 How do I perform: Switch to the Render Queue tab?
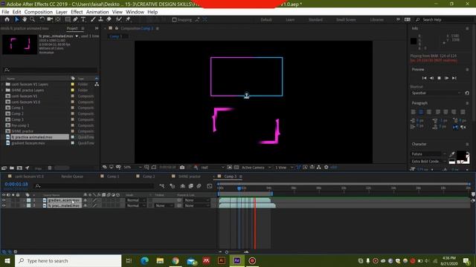click(72, 177)
